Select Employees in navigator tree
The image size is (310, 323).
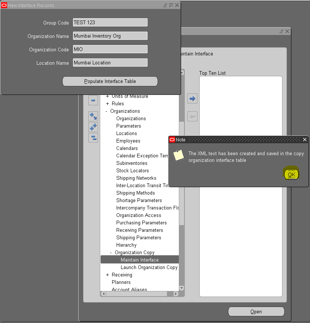coord(128,141)
